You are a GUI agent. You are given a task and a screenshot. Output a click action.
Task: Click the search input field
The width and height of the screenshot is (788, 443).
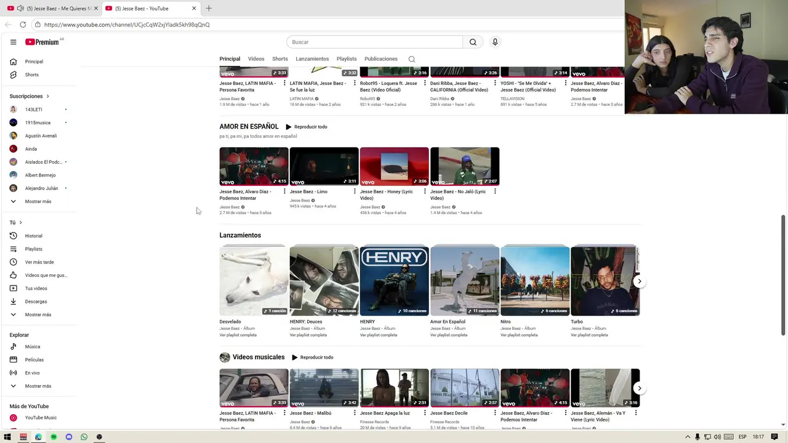coord(374,42)
